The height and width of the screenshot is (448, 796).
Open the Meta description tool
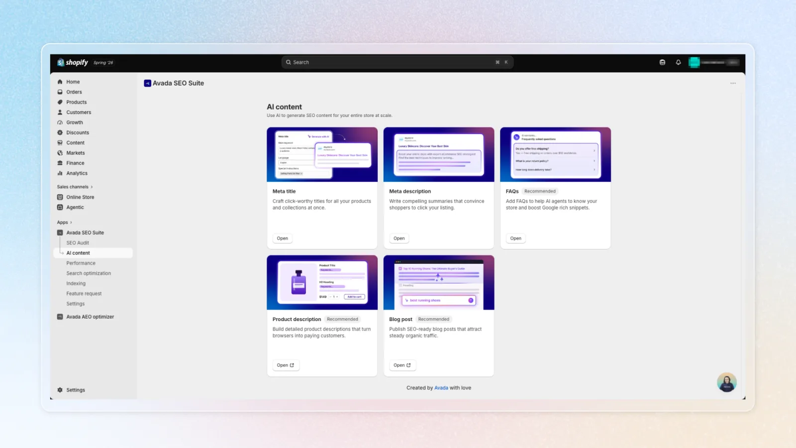tap(399, 238)
